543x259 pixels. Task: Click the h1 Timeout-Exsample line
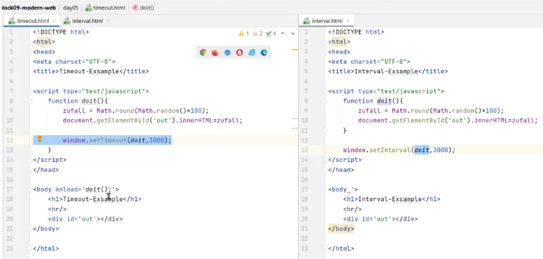pos(95,199)
